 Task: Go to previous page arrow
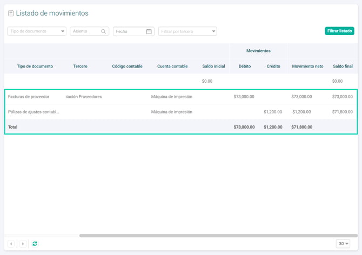tap(11, 244)
